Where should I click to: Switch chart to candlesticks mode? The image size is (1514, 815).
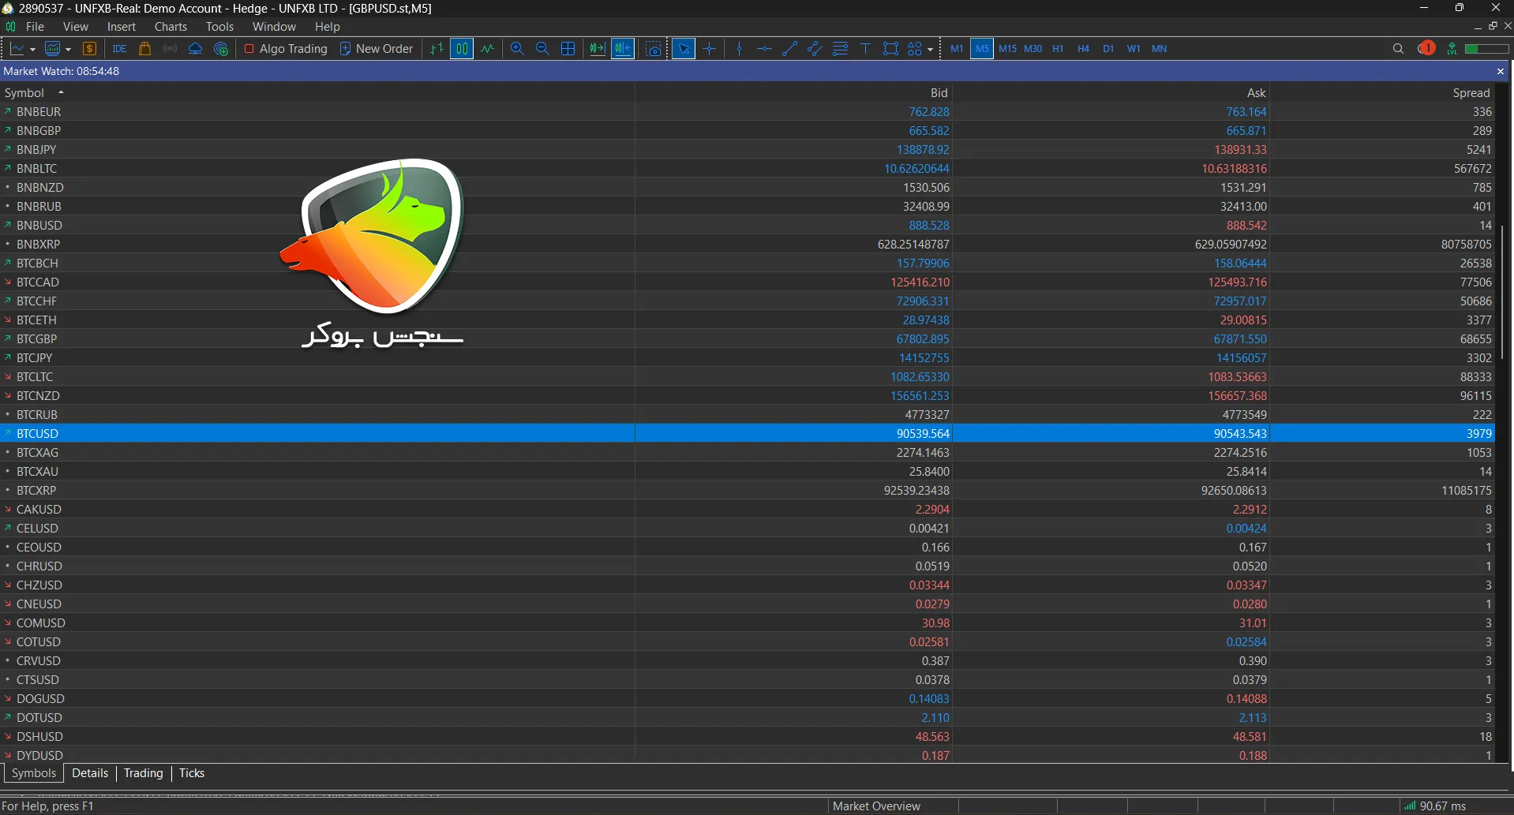tap(462, 49)
